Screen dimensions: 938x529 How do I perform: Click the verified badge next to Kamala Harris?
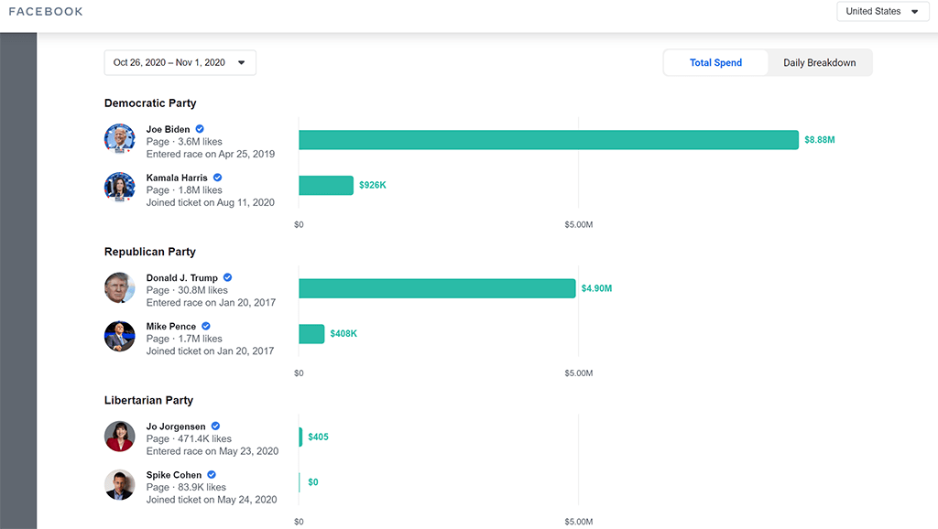click(x=218, y=177)
